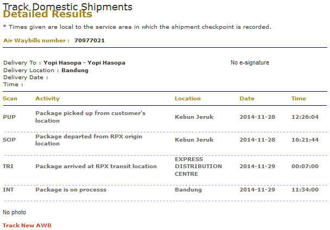Screen dimensions: 330x230
Task: Click the Location column header
Action: coord(187,99)
